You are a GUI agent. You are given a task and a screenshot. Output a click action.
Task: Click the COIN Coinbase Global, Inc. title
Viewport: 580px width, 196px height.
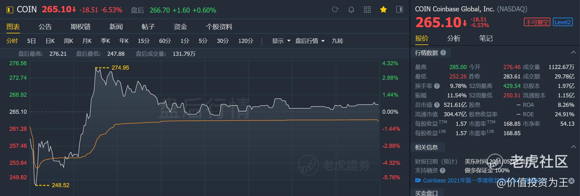click(x=455, y=9)
